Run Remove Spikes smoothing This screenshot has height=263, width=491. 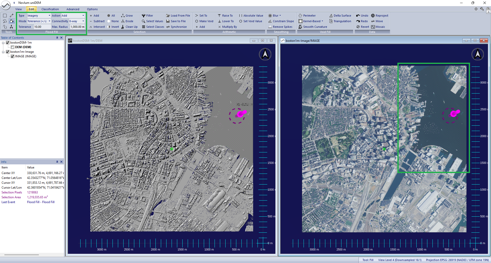280,27
